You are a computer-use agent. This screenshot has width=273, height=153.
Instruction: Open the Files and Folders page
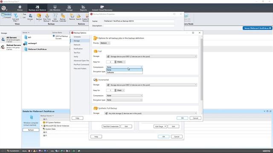point(80,68)
